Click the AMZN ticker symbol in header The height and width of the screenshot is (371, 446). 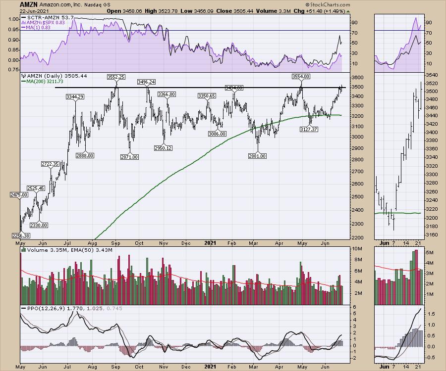pos(28,4)
